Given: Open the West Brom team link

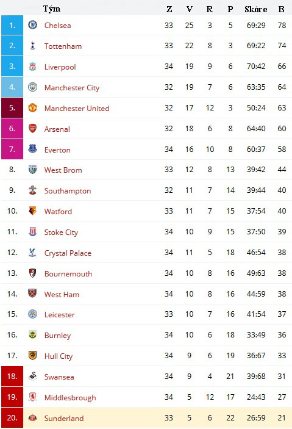Looking at the screenshot, I should tap(63, 170).
